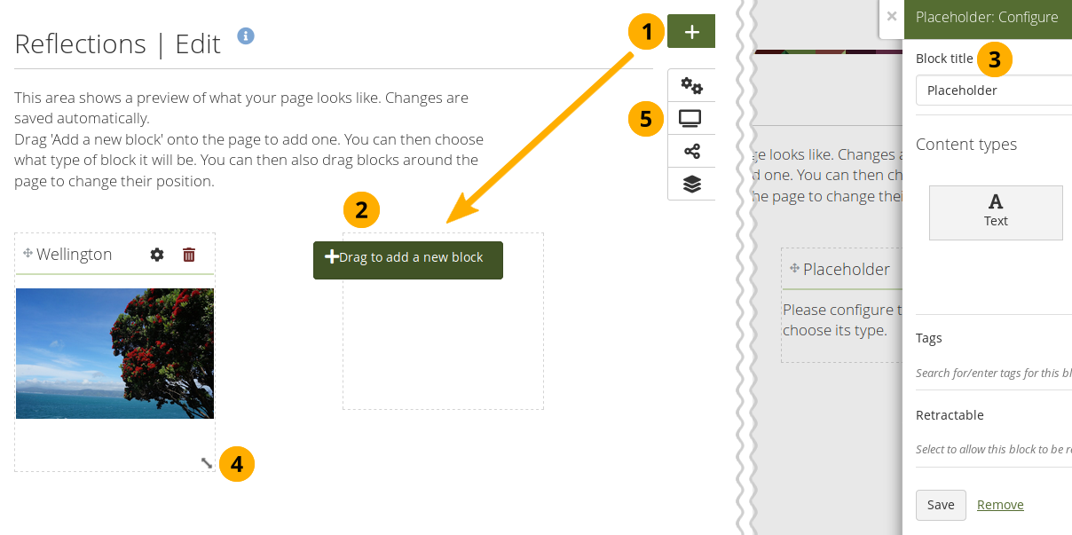1072x535 pixels.
Task: Click the resize handle of Wellington block
Action: click(x=206, y=462)
